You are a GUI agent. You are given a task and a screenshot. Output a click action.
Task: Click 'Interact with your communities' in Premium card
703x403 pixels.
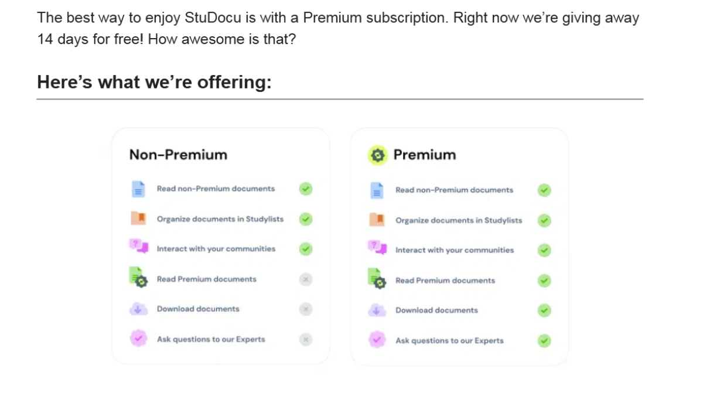[455, 250]
